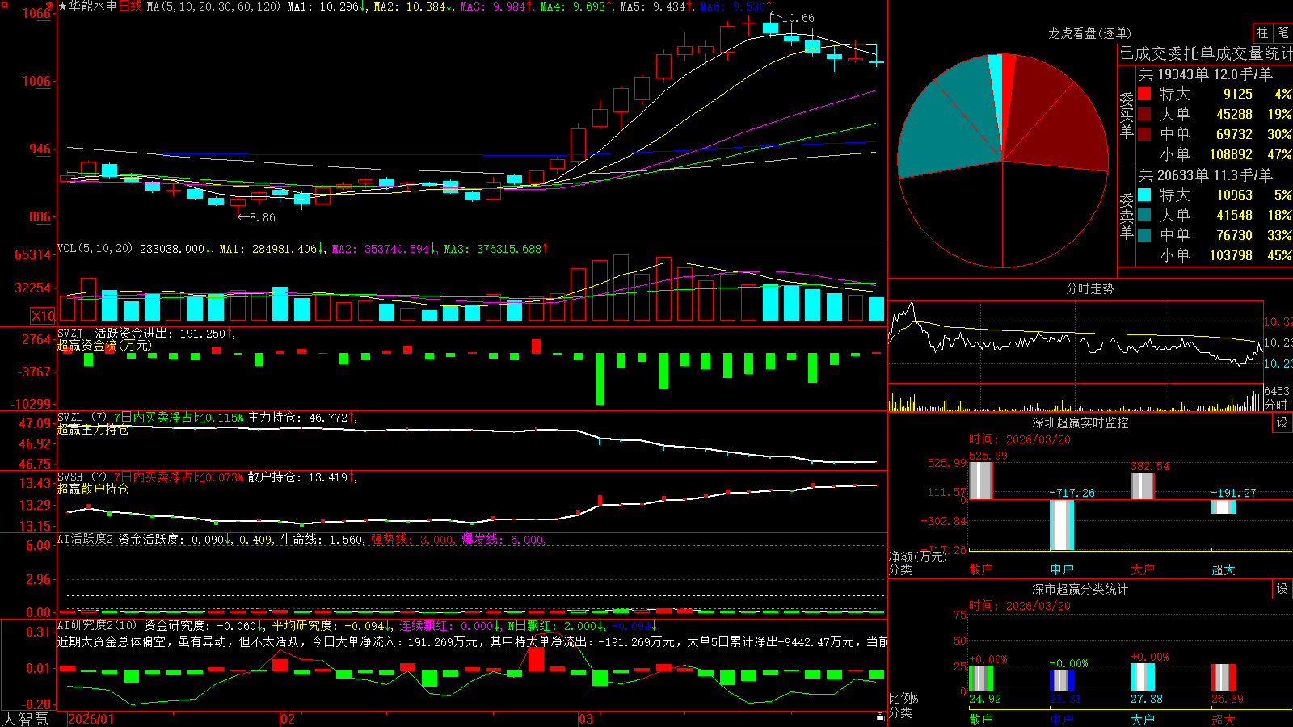Click the 分时走势 intraday price chart
Screen dimensions: 1293x727
click(1075, 342)
